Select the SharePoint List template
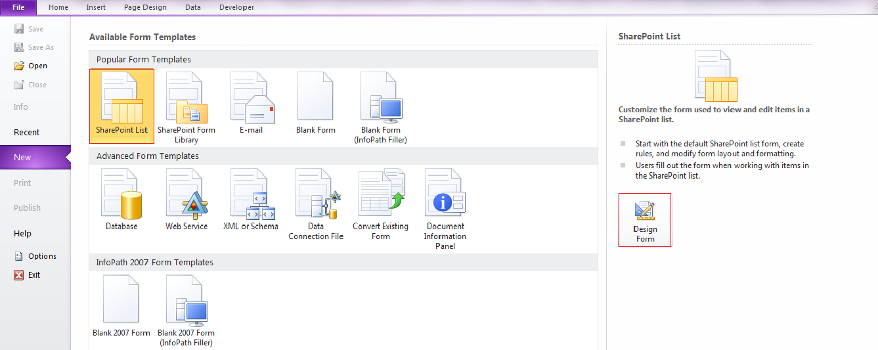This screenshot has height=350, width=878. pos(121,106)
